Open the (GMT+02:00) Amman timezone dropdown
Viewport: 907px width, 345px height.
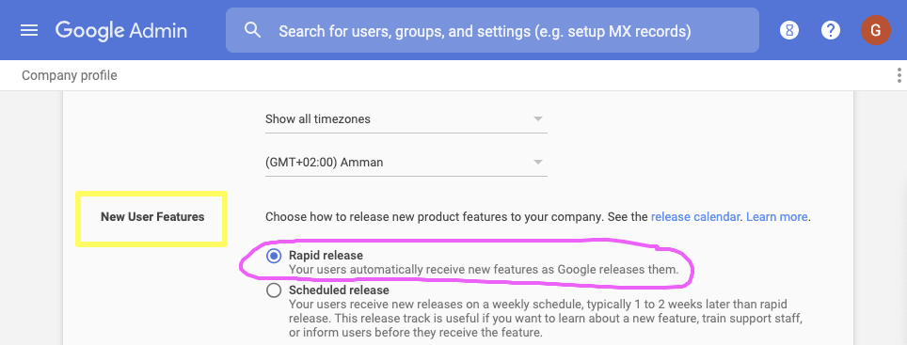[406, 163]
